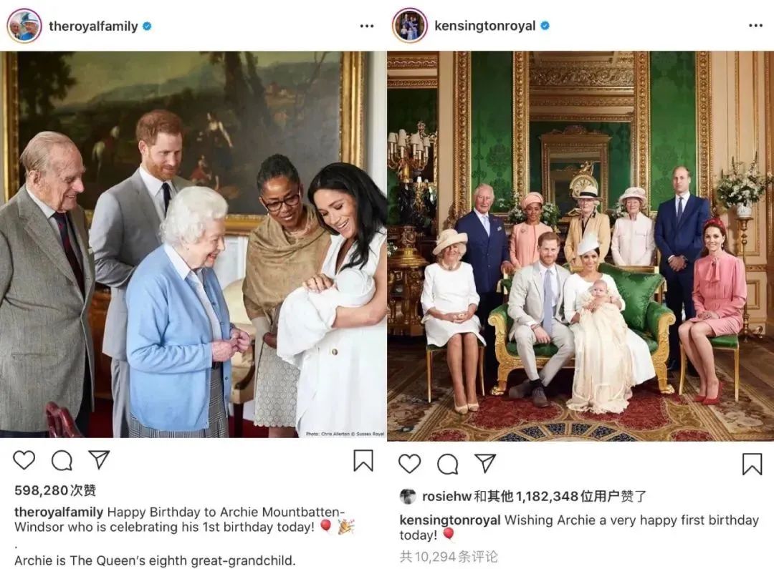Open the Queen and baby photo
774x569 pixels.
coord(193,244)
